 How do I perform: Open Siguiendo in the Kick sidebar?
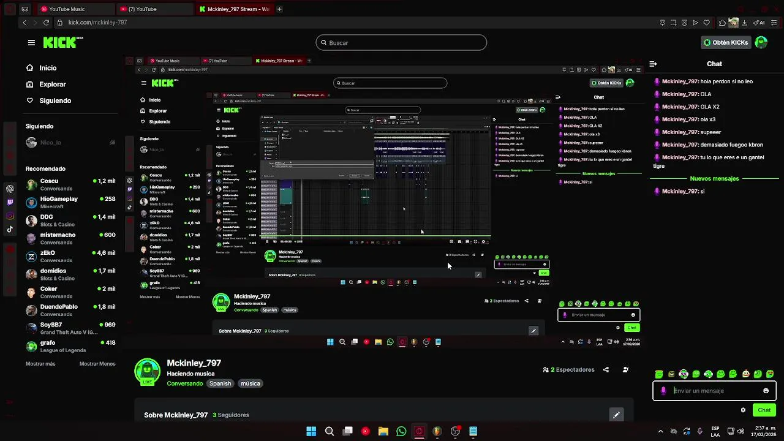pos(48,100)
